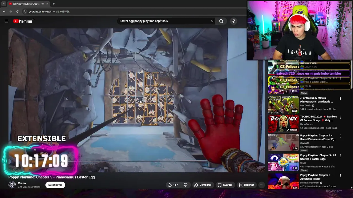View site information icon in address bar
Viewport: 353px width, 198px height.
click(25, 12)
